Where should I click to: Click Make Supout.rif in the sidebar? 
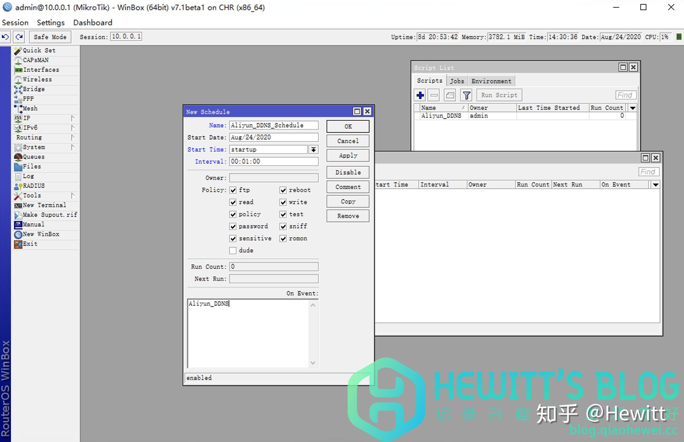click(46, 215)
